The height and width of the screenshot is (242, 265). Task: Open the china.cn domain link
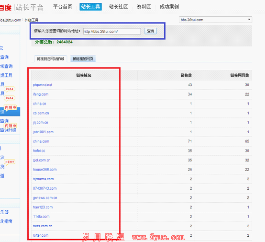[x=40, y=104]
